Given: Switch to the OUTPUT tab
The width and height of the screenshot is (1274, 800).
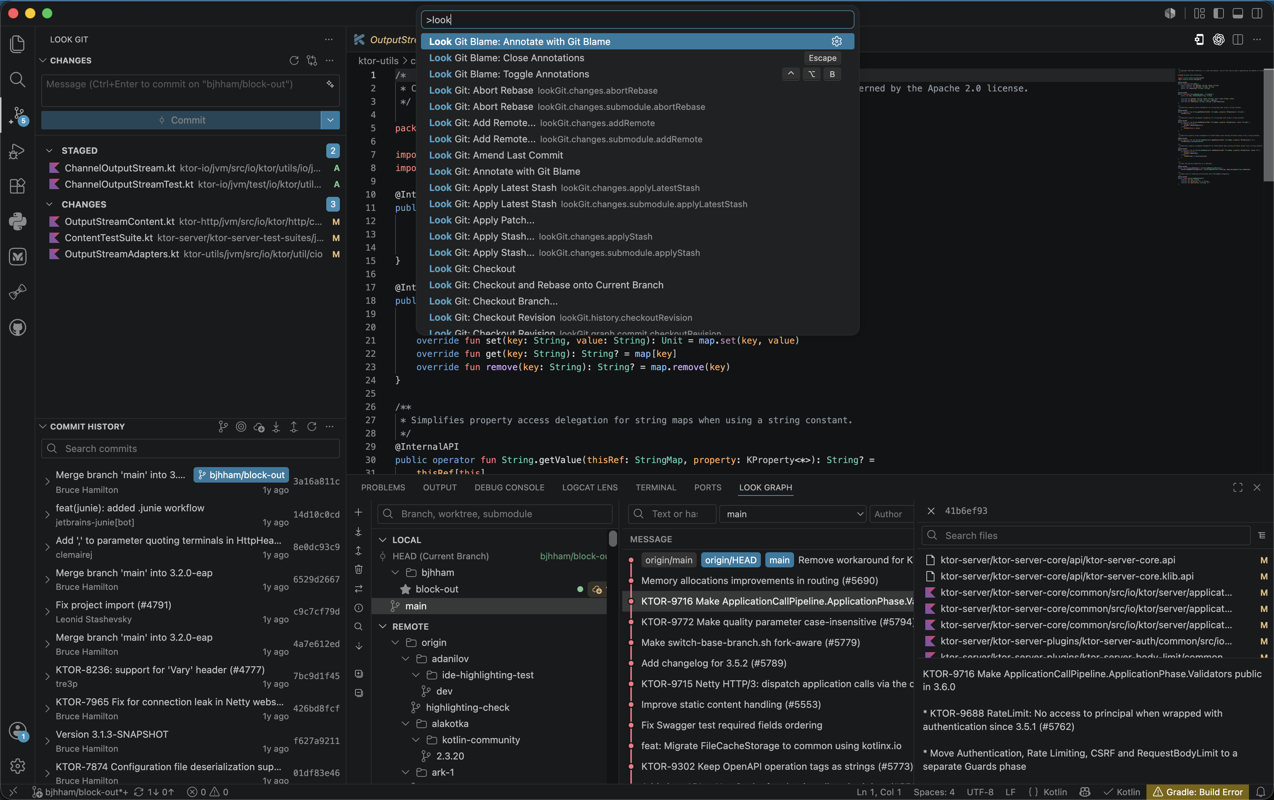Looking at the screenshot, I should 440,487.
